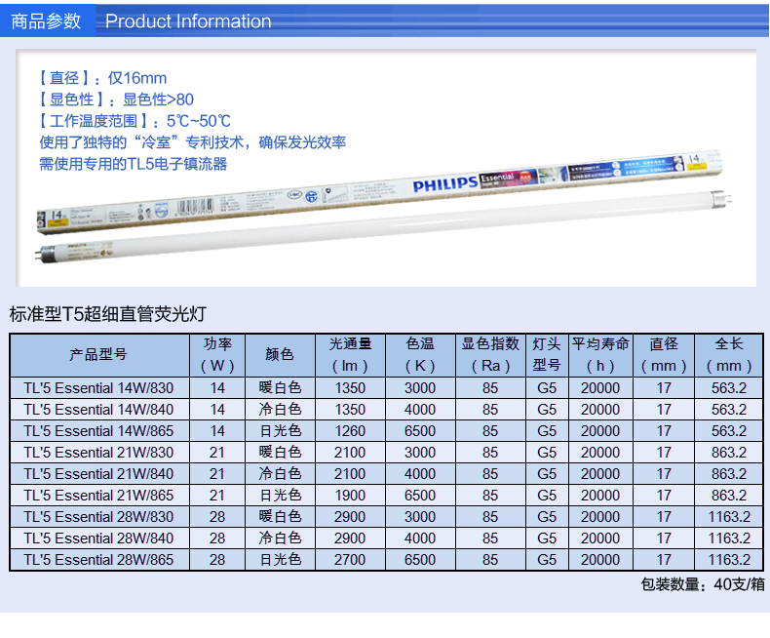Image resolution: width=770 pixels, height=638 pixels.
Task: Select the TL'5 Essential 28W/830 model cell
Action: point(98,517)
